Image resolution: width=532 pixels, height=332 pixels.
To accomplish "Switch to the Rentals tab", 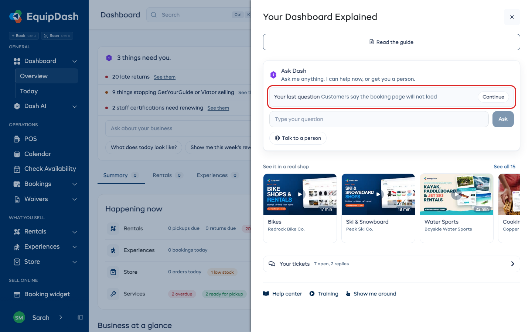I will tap(168, 175).
